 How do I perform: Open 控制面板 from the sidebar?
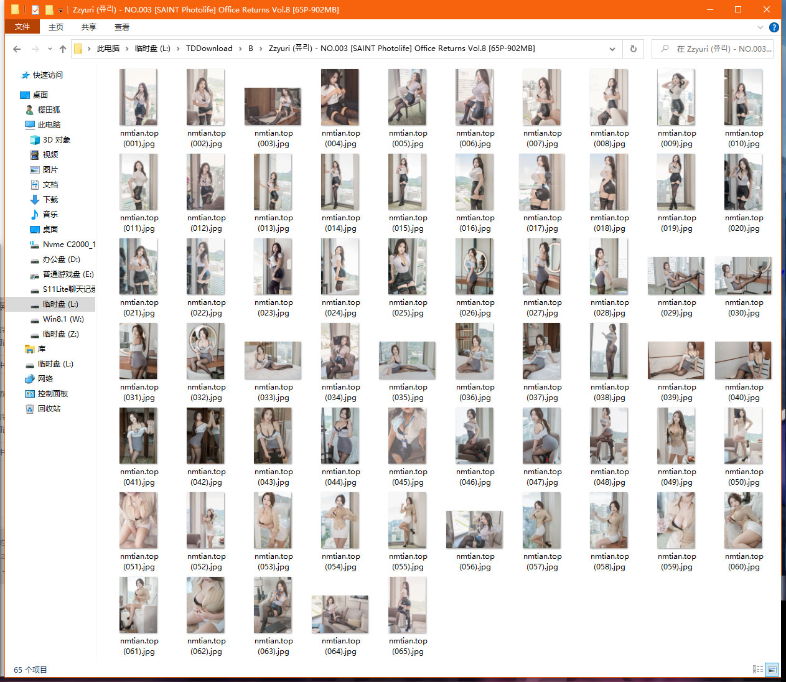click(x=52, y=394)
